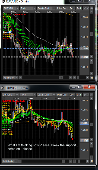This screenshot has height=170, width=98.
Task: Select the trend line tool in the 1 min toolbar
Action: coord(88,95)
